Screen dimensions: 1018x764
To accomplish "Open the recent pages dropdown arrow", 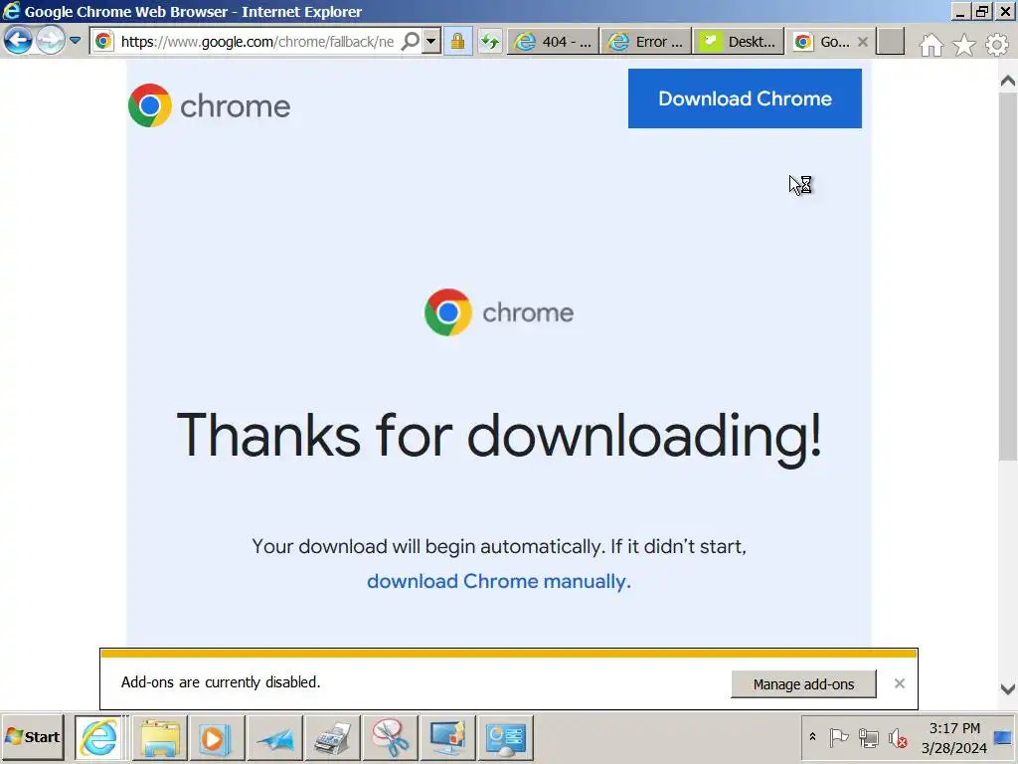I will (x=75, y=41).
